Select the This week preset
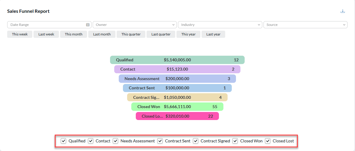This screenshot has height=151, width=355. (x=20, y=34)
